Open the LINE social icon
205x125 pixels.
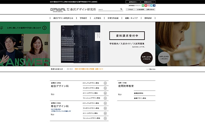click(143, 6)
